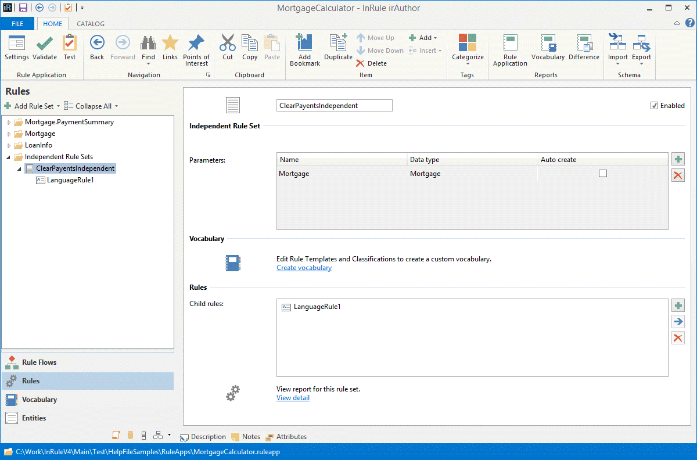This screenshot has width=697, height=460.
Task: Uncheck the Enabled checkbox
Action: pyautogui.click(x=655, y=106)
